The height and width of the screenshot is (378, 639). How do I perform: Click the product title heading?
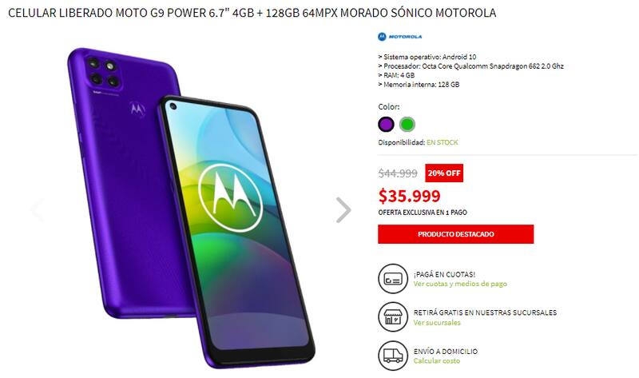tap(252, 13)
